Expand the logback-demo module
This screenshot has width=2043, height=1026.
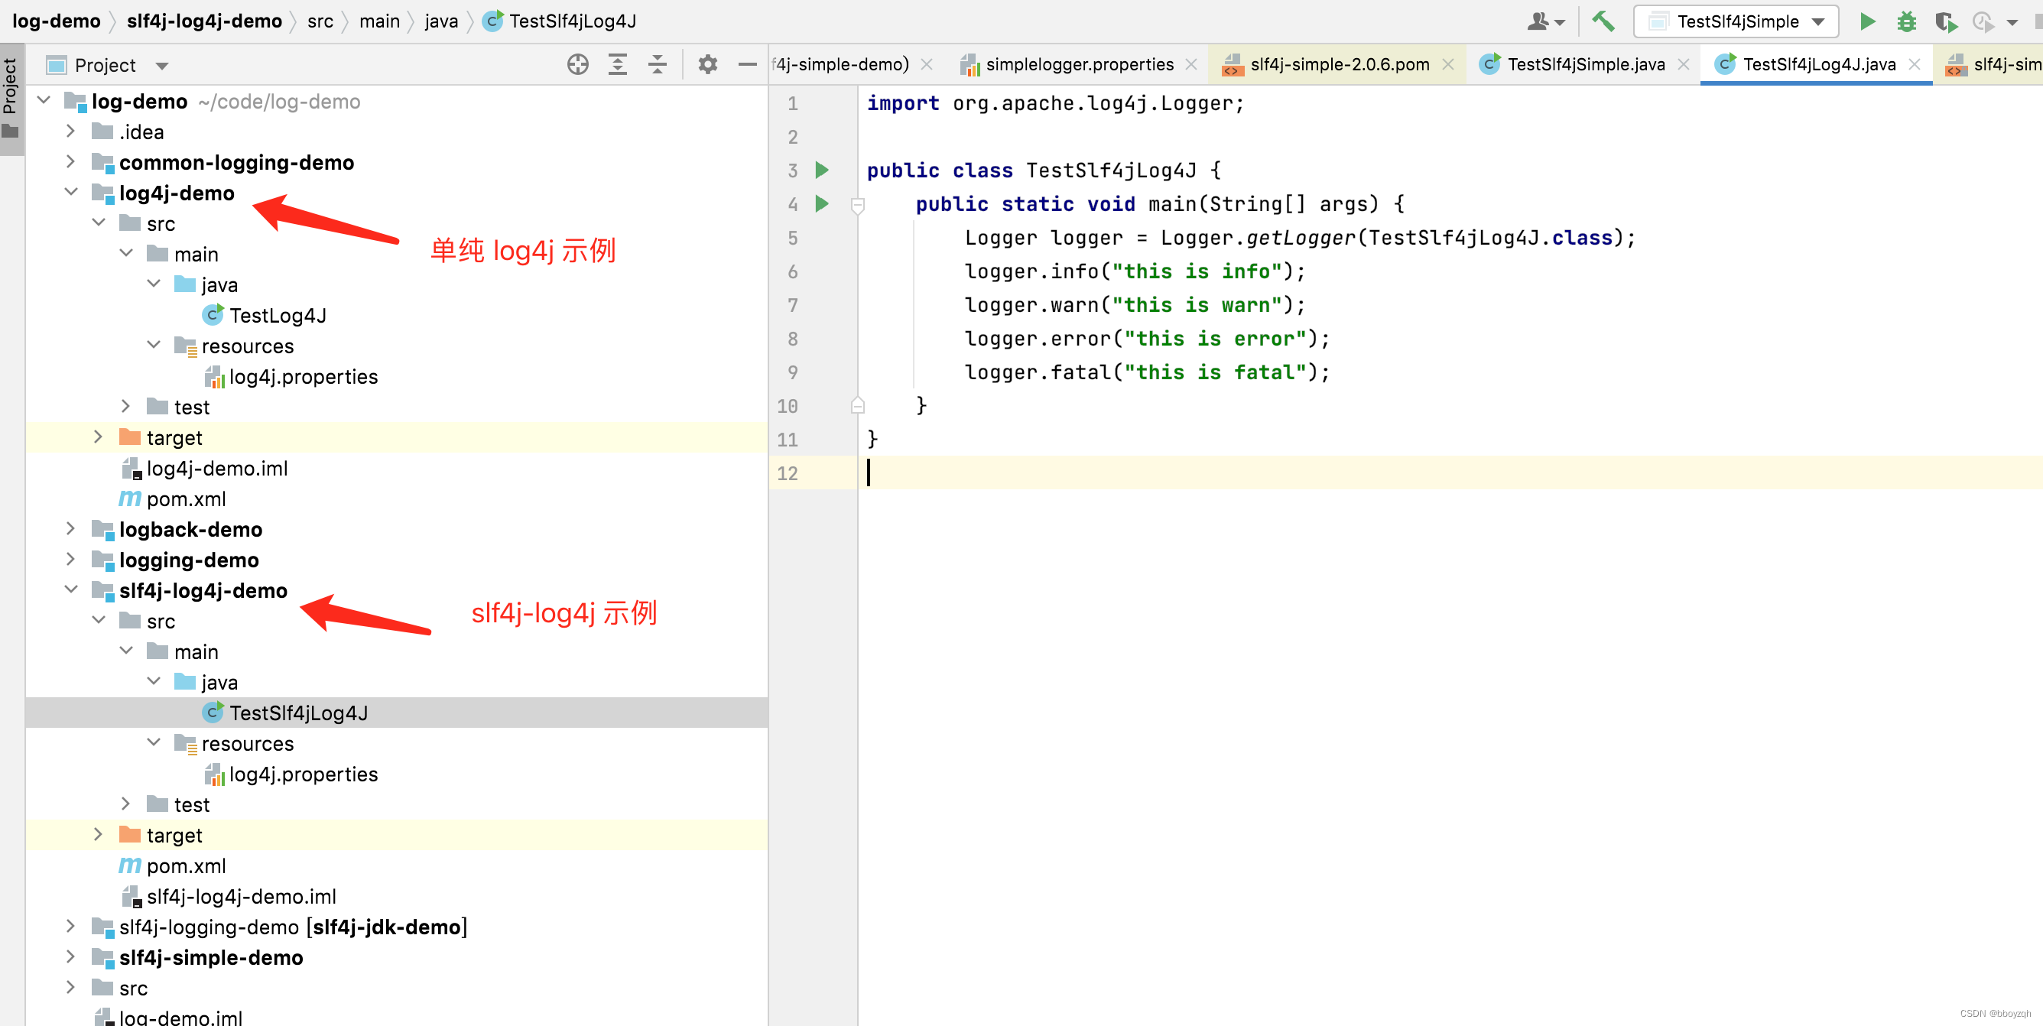tap(70, 529)
